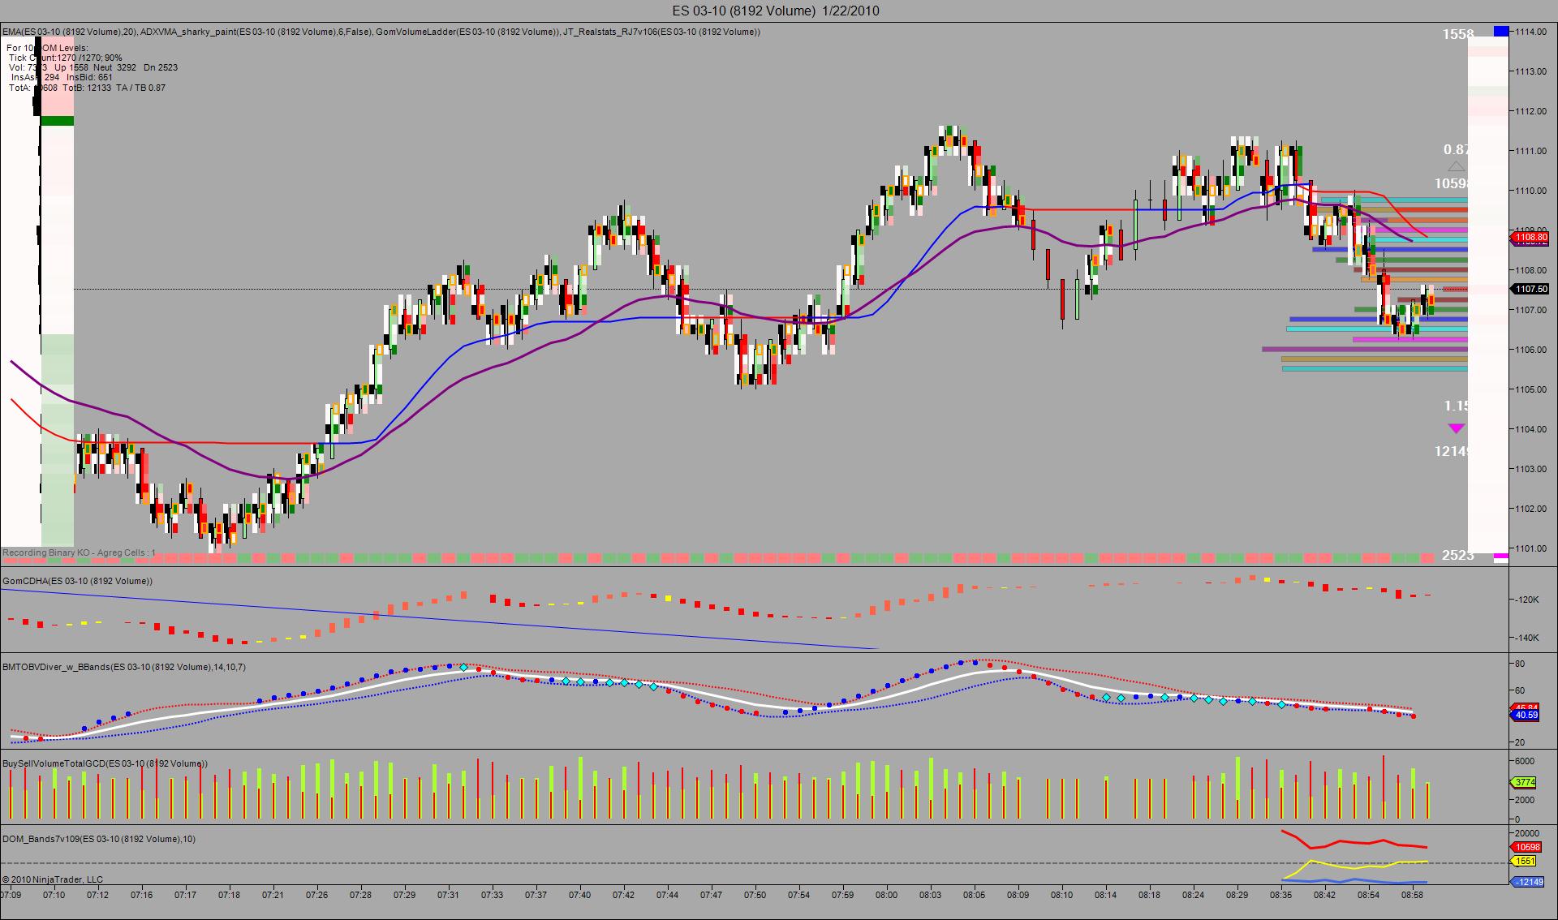The height and width of the screenshot is (920, 1558).
Task: Click the blue -12149 DOM bands tag
Action: click(1527, 882)
